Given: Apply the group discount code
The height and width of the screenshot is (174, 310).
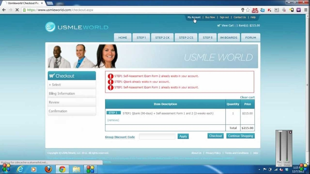Looking at the screenshot, I should [x=183, y=136].
